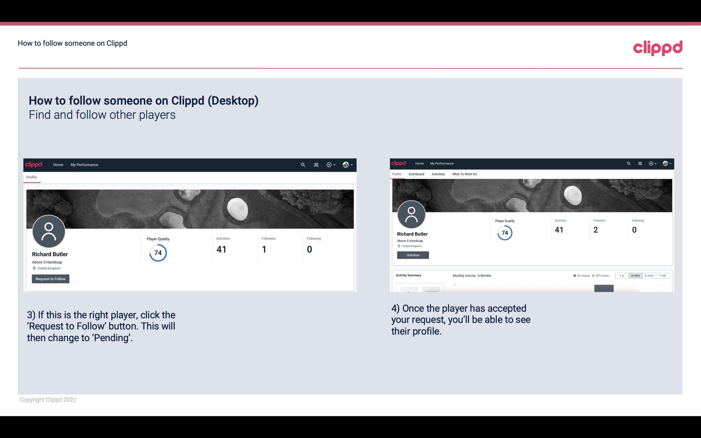Select the 'My Performance' menu item
The width and height of the screenshot is (701, 438).
84,165
